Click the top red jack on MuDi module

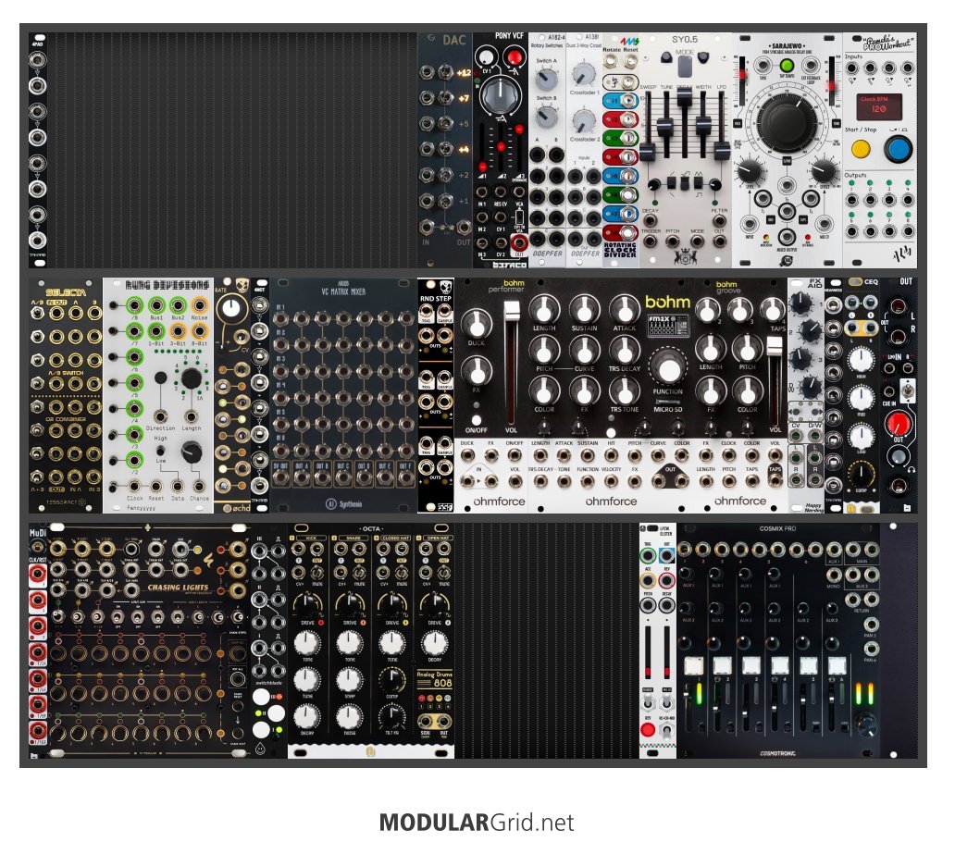(37, 573)
